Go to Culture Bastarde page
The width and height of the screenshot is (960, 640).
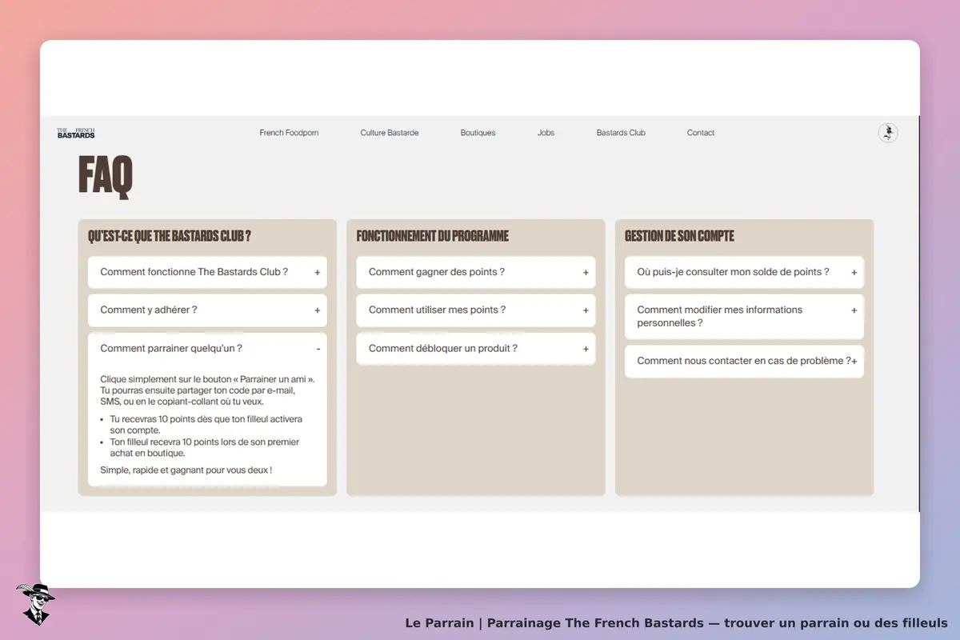point(390,133)
